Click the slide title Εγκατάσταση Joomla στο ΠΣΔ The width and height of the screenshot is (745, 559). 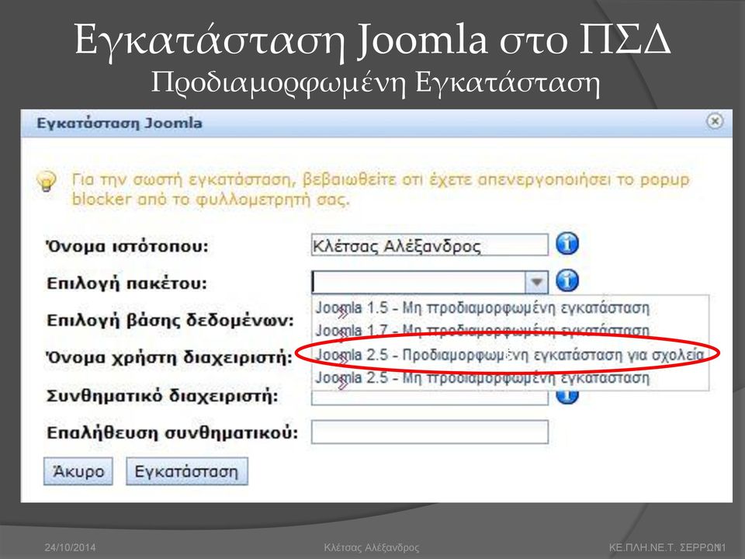372,41
